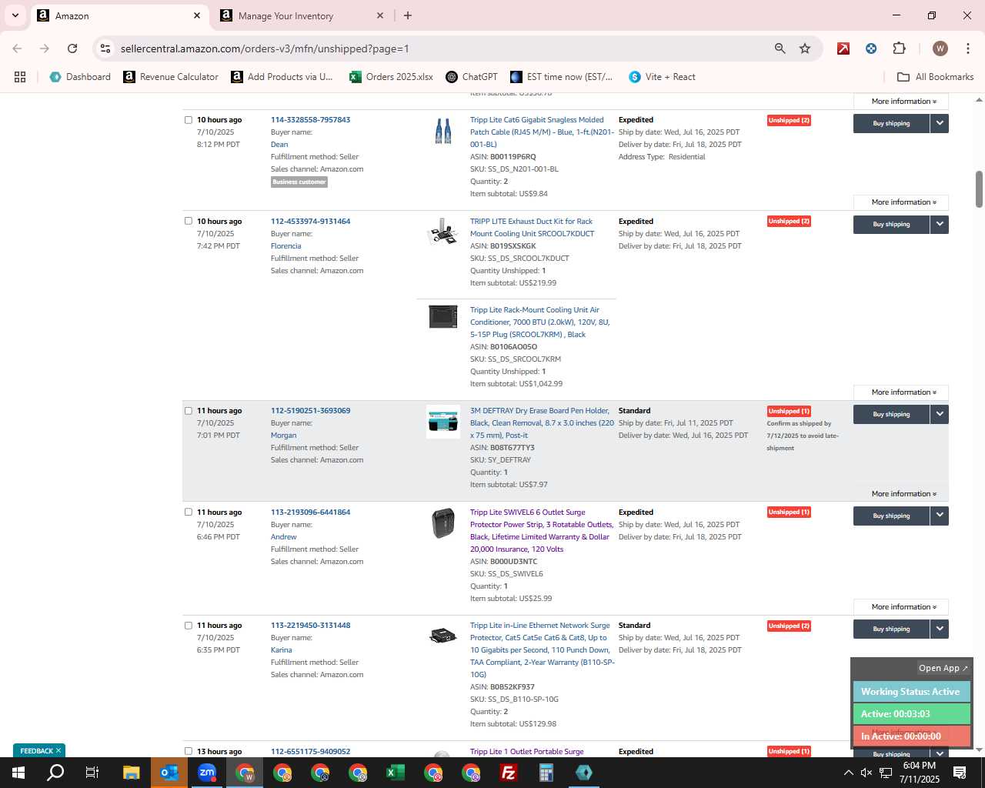Open Chrome three-dot menu
This screenshot has height=788, width=985.
click(x=967, y=48)
